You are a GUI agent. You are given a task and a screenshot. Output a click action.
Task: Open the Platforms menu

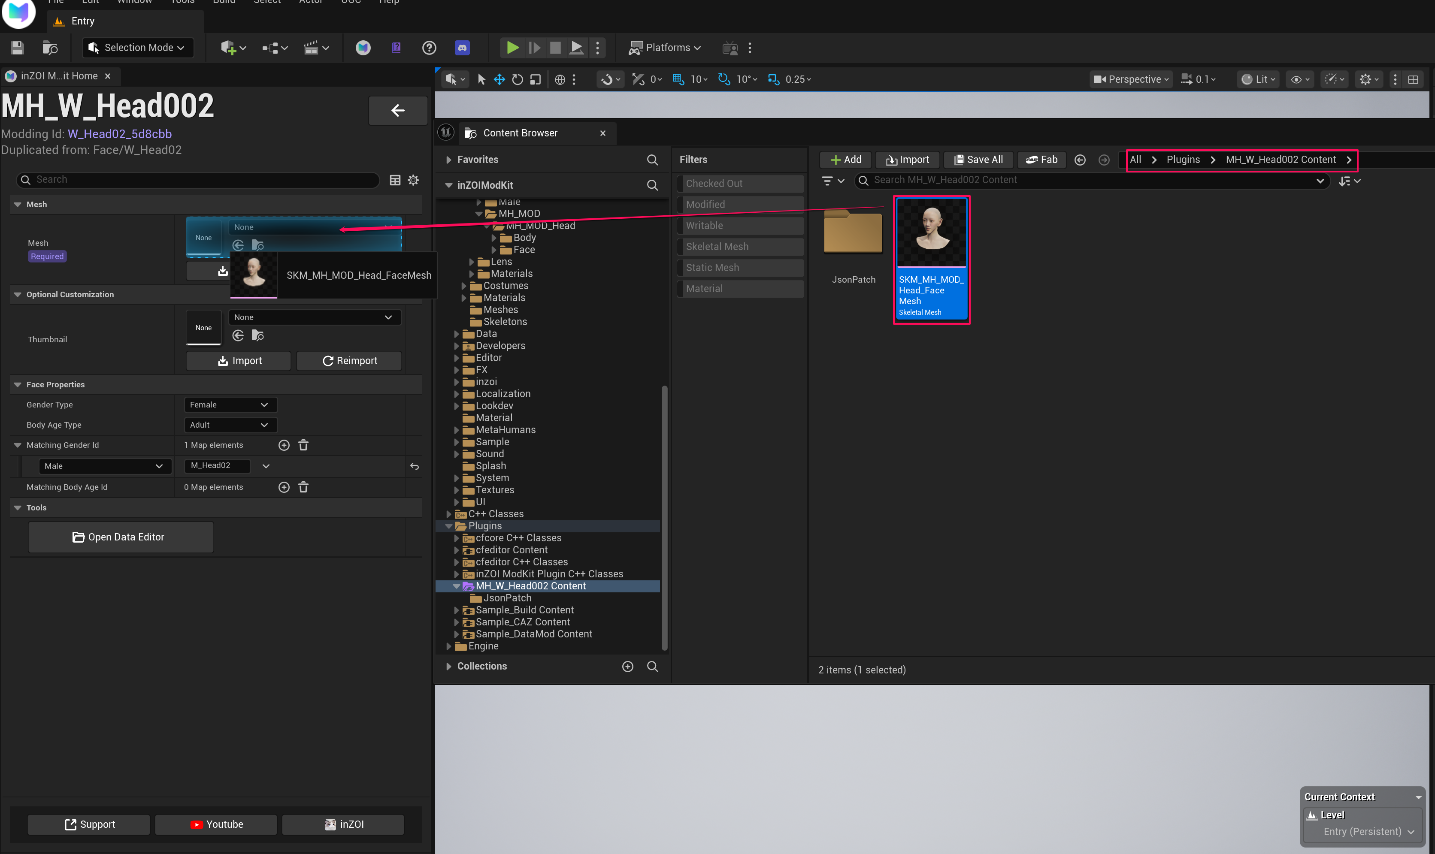point(666,48)
